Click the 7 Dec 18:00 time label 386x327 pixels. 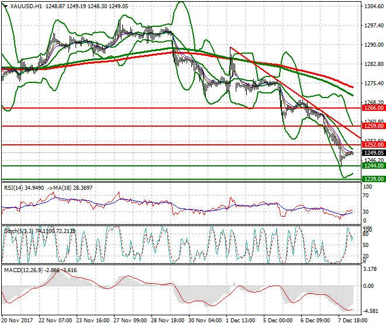(353, 321)
